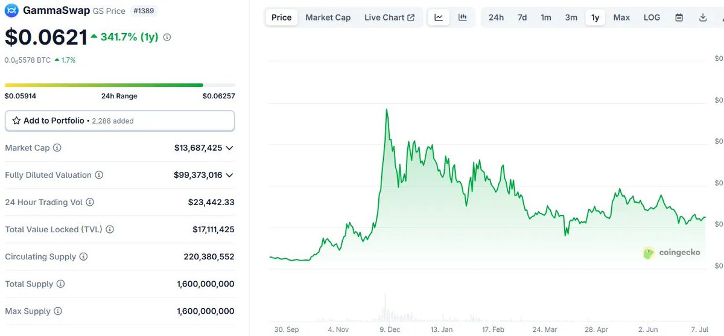Image resolution: width=724 pixels, height=336 pixels.
Task: Click the GammaSwap name heading
Action: click(56, 10)
